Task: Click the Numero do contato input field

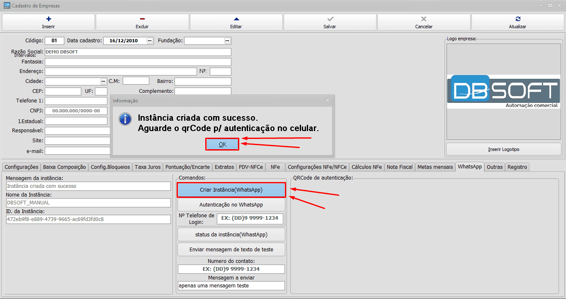Action: point(231,269)
